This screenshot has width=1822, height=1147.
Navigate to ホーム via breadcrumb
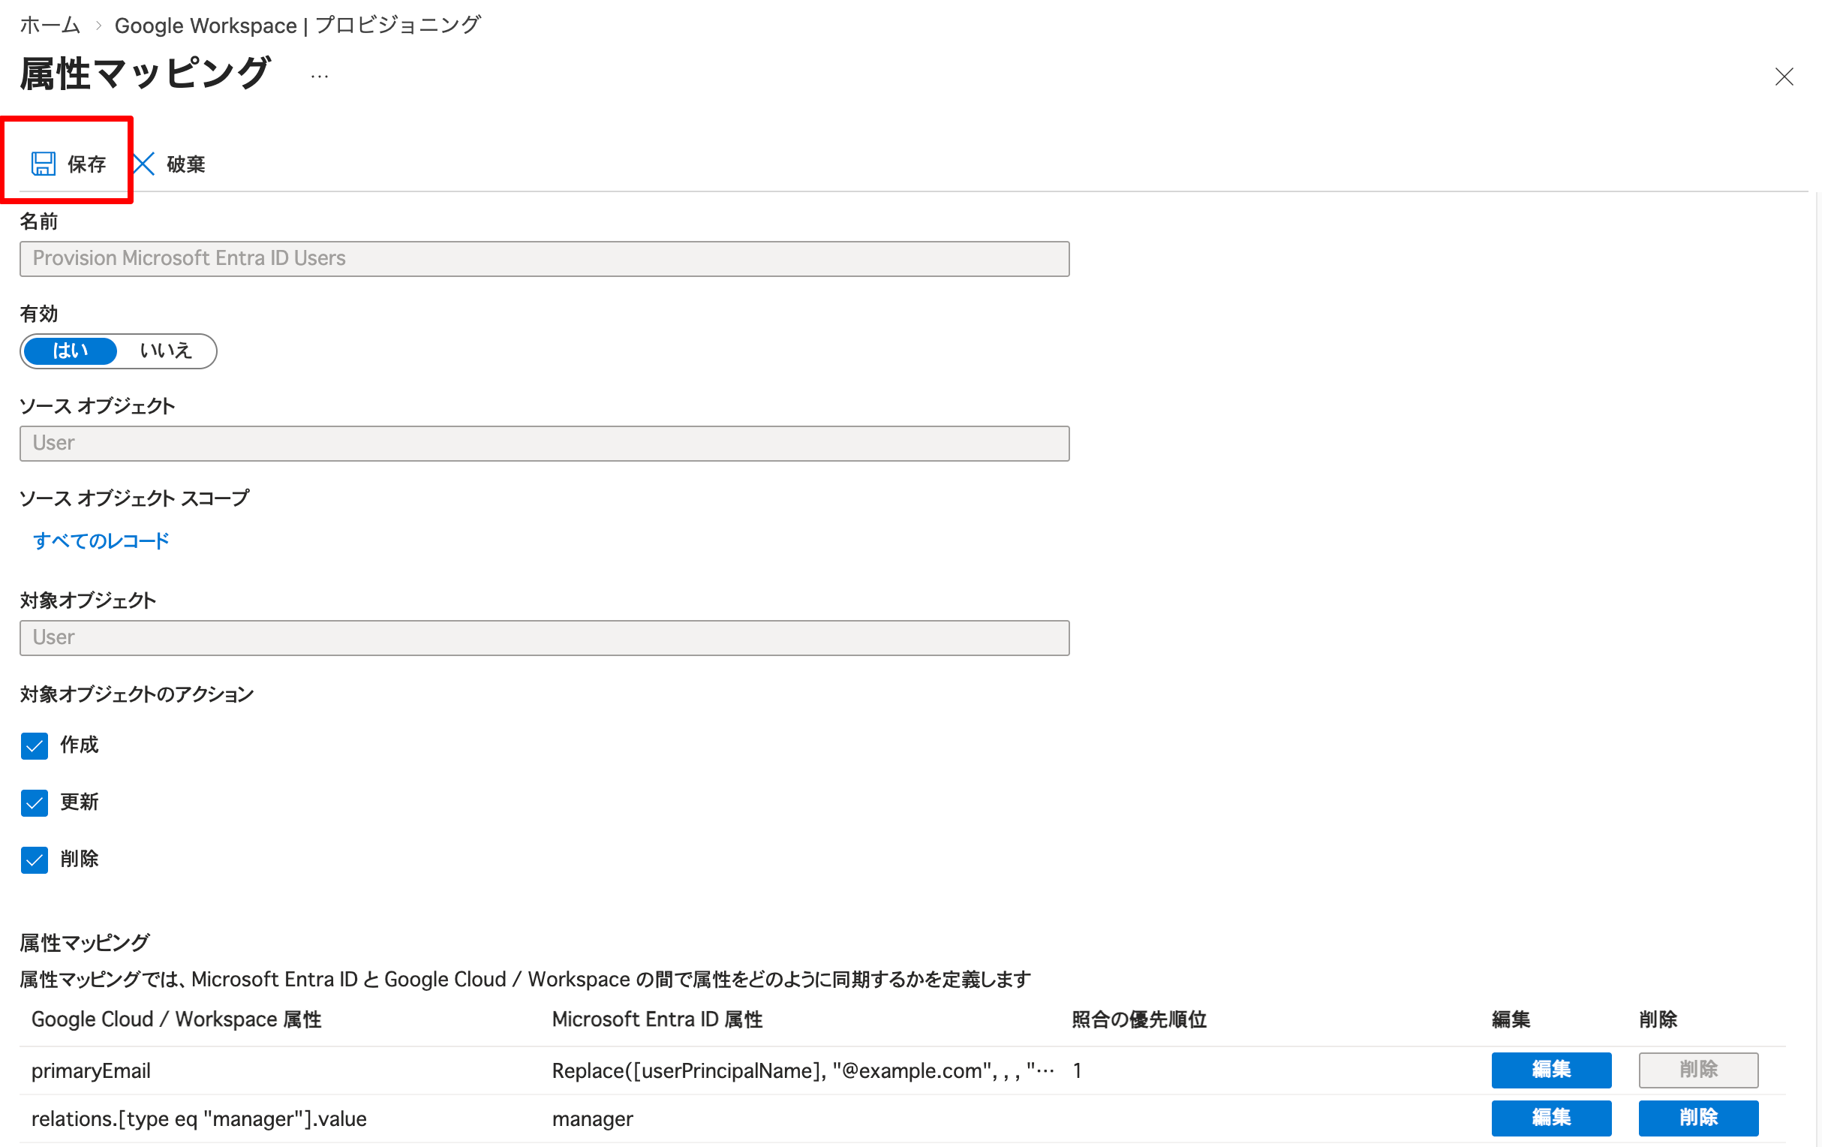click(x=50, y=24)
